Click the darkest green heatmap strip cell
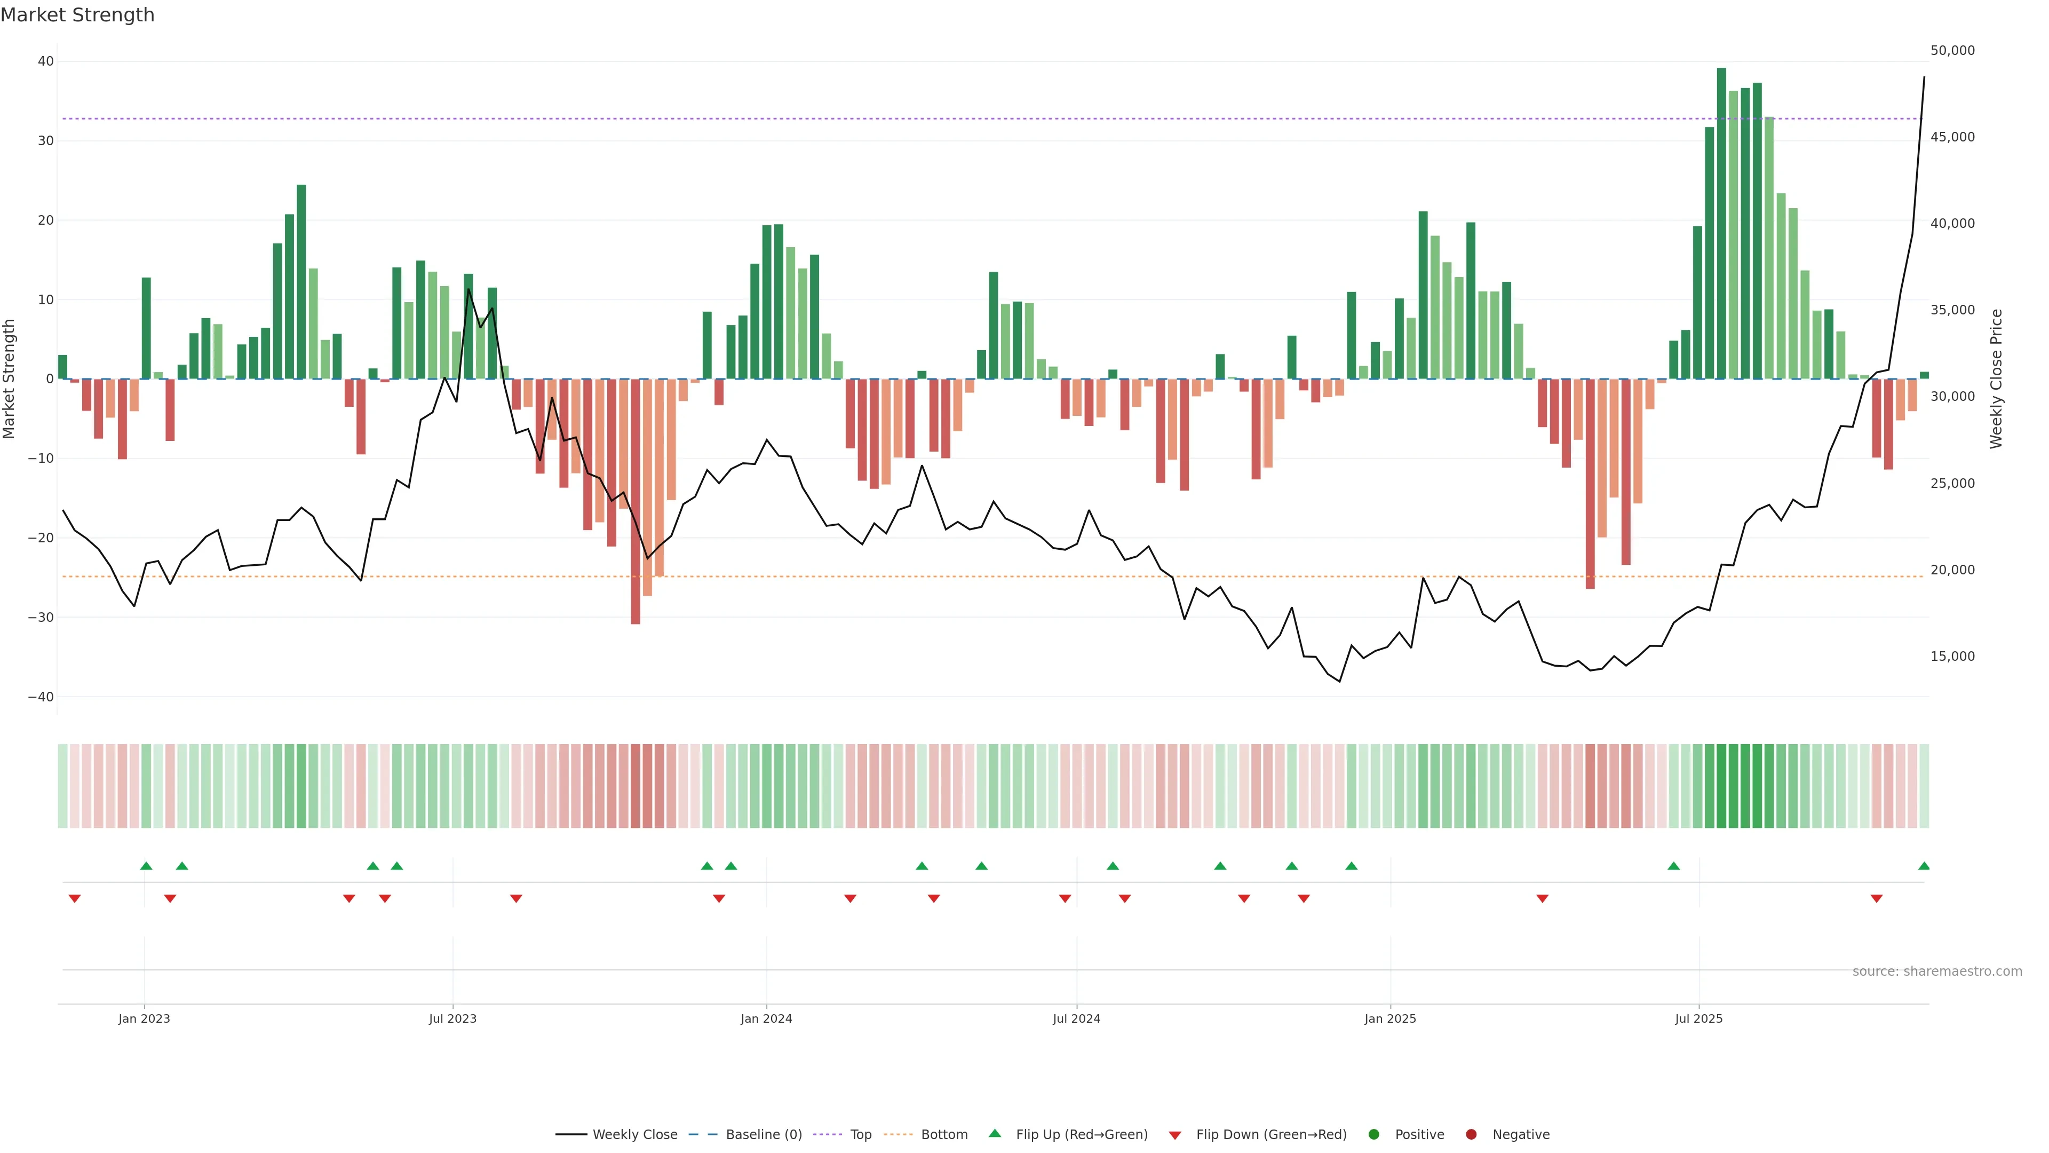Screen dimensions: 2049x1153 point(1721,786)
